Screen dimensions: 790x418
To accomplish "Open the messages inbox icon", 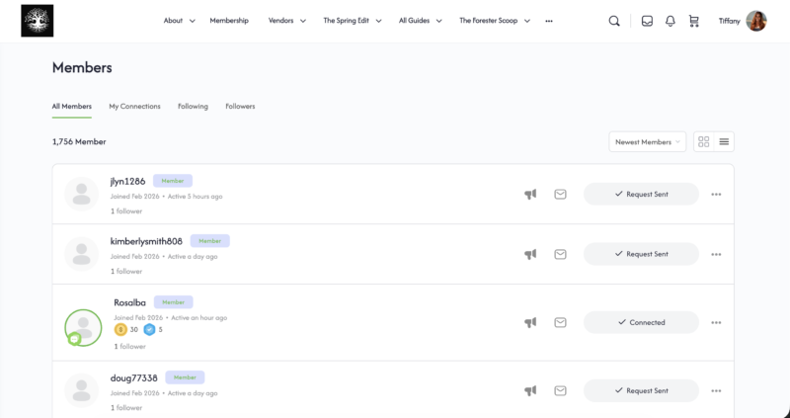I will click(647, 21).
